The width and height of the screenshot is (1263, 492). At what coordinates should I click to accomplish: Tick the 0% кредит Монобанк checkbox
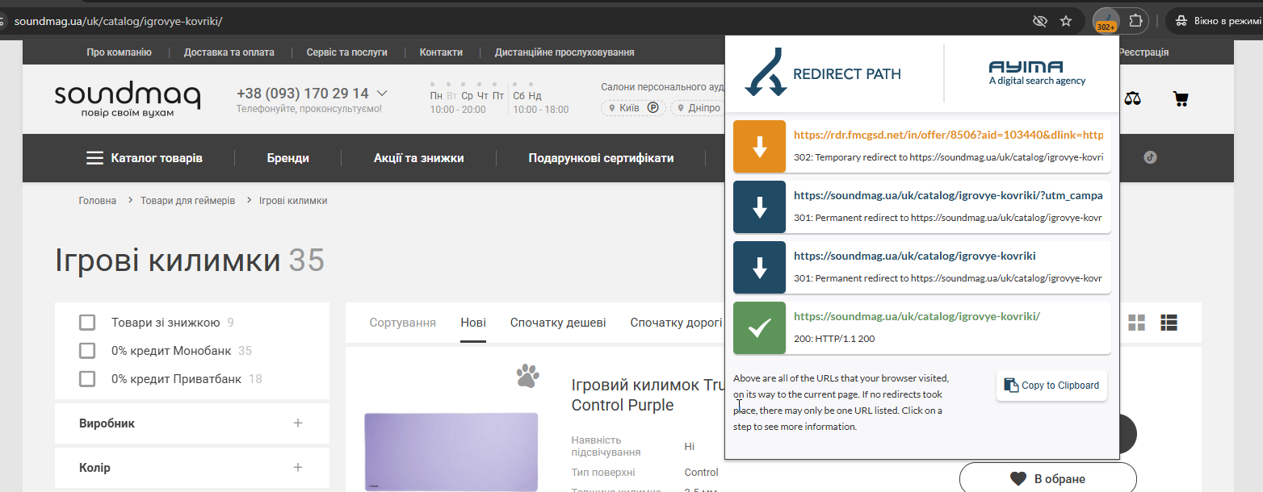(x=87, y=351)
